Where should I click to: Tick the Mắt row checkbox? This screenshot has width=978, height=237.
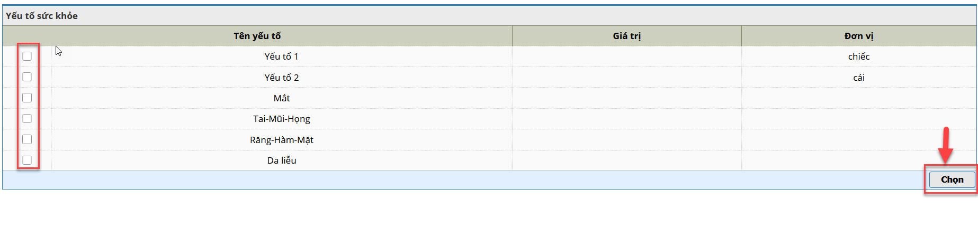click(x=27, y=98)
